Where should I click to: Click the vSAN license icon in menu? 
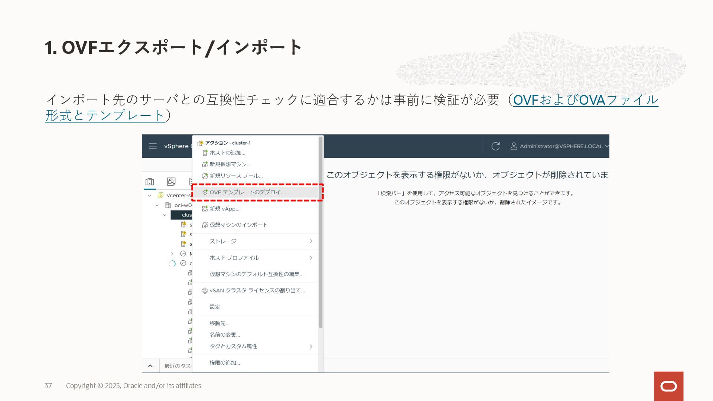click(x=205, y=290)
